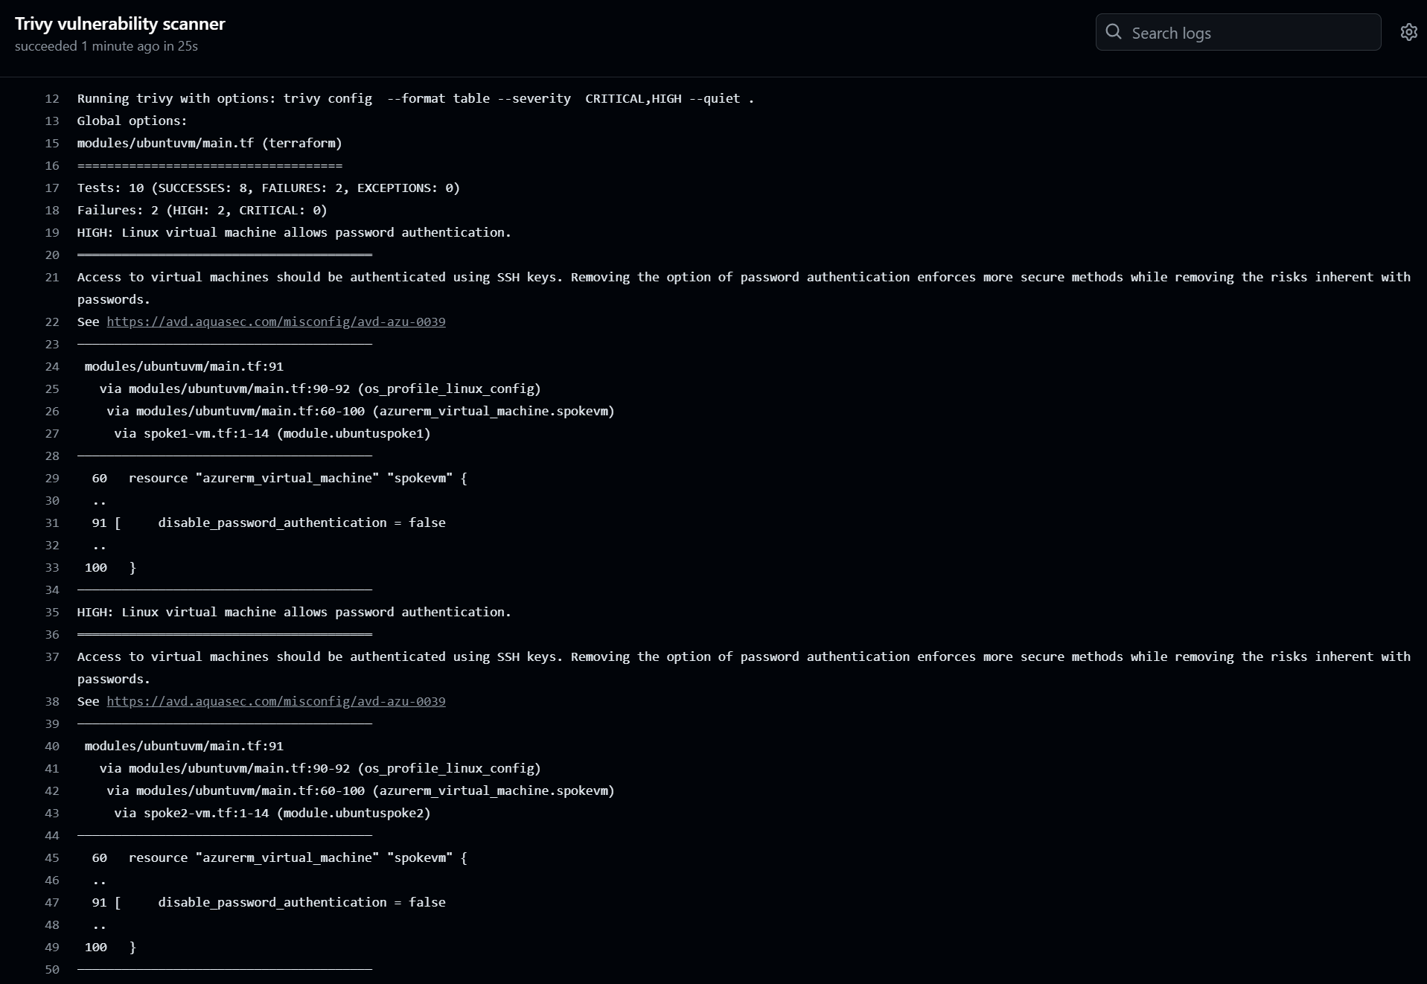
Task: Click the Trivy vulnerability scanner step title
Action: point(120,24)
